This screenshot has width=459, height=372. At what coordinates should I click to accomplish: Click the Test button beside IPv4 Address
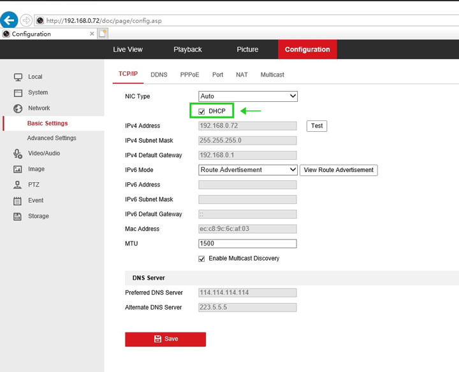point(317,126)
